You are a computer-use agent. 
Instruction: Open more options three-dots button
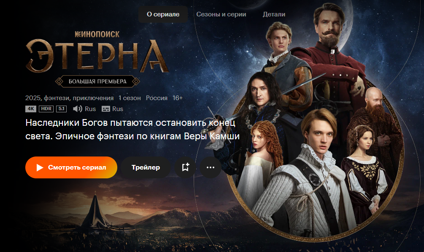[x=211, y=167]
